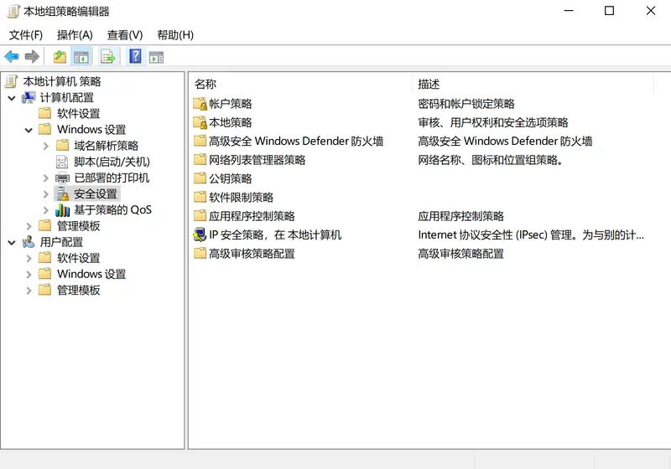Screen dimensions: 671x469
Task: Click description 网络名称、图标和位置组策略
Action: [x=491, y=160]
